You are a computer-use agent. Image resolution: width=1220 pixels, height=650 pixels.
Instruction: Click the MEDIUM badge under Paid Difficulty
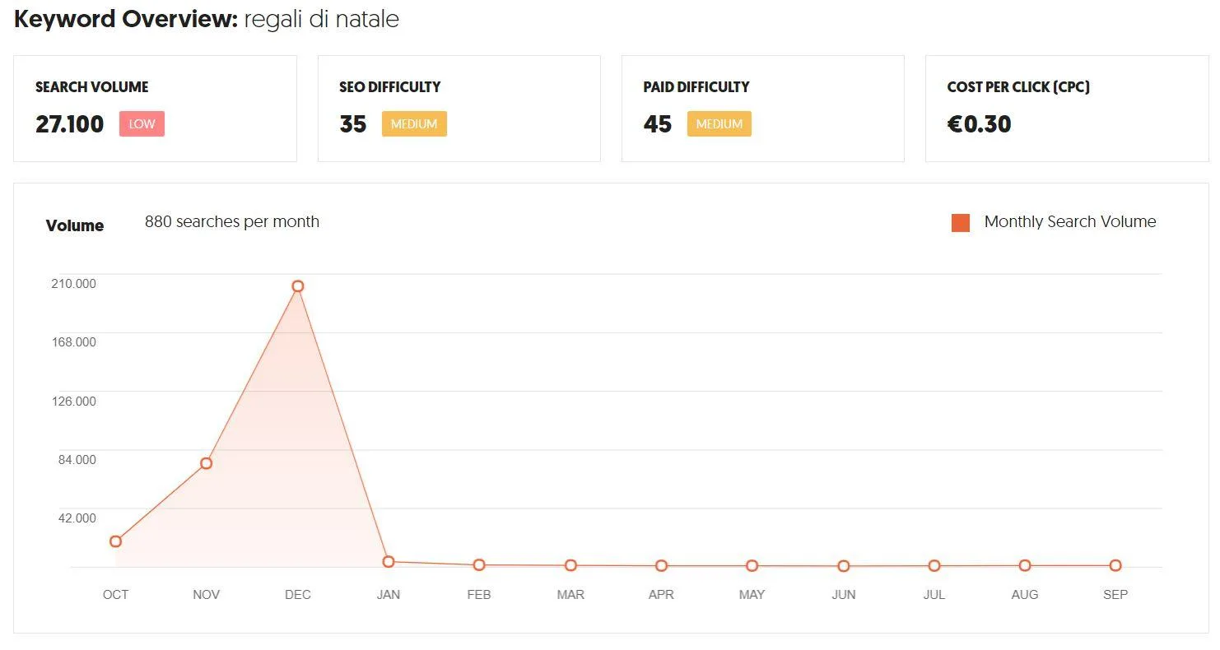click(x=719, y=124)
